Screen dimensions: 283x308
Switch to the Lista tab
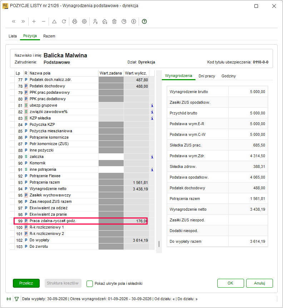pos(13,36)
